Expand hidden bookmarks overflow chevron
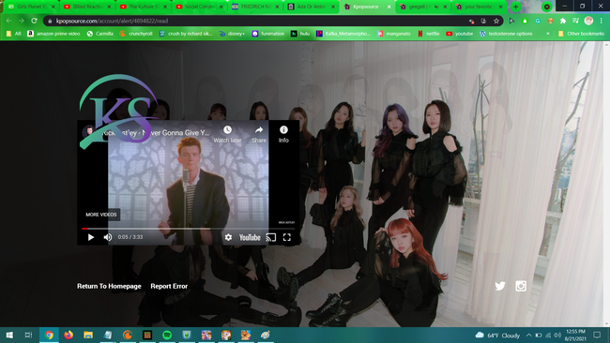 click(548, 34)
